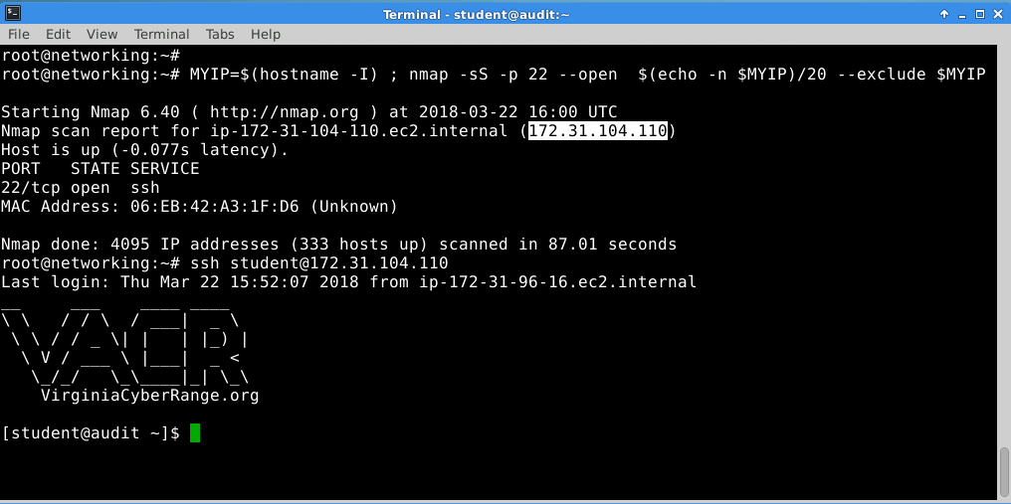The height and width of the screenshot is (504, 1011).
Task: Click the ssh student@172.31.104.110 command
Action: click(319, 263)
